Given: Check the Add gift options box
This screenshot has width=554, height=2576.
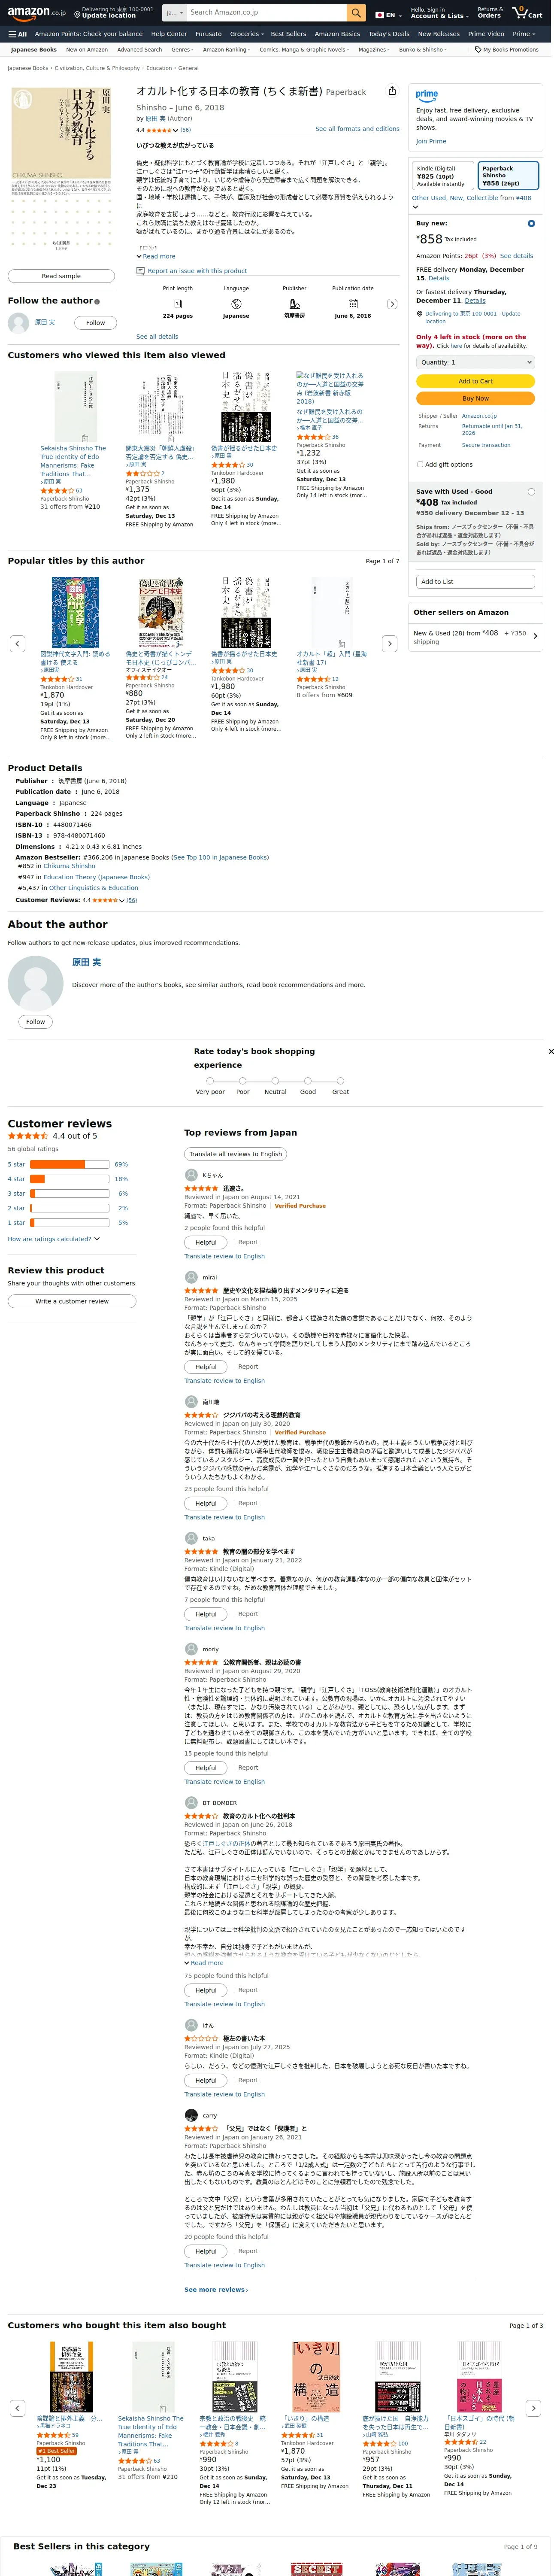Looking at the screenshot, I should click(x=420, y=464).
